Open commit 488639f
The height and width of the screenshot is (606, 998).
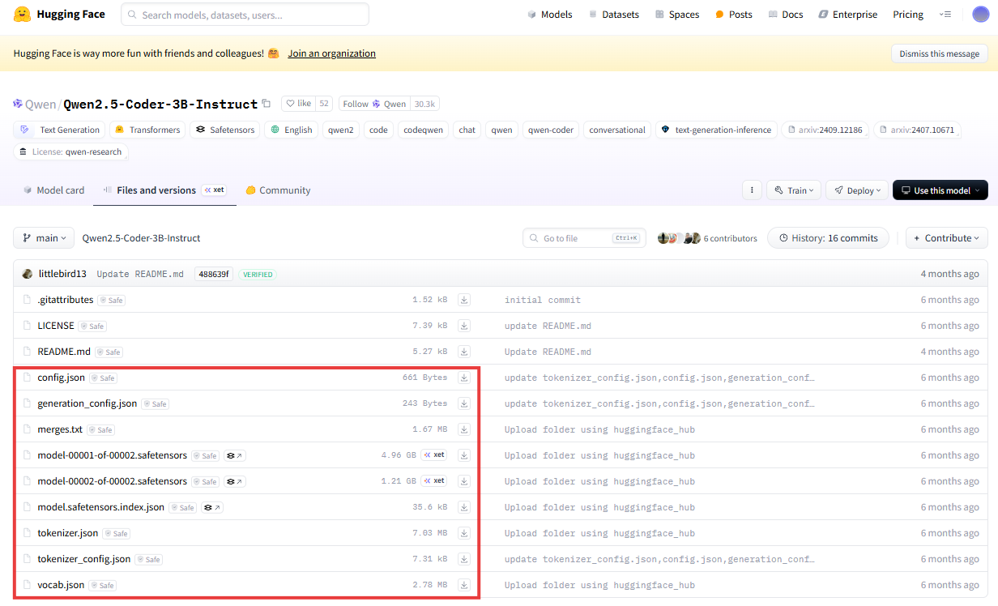(213, 274)
